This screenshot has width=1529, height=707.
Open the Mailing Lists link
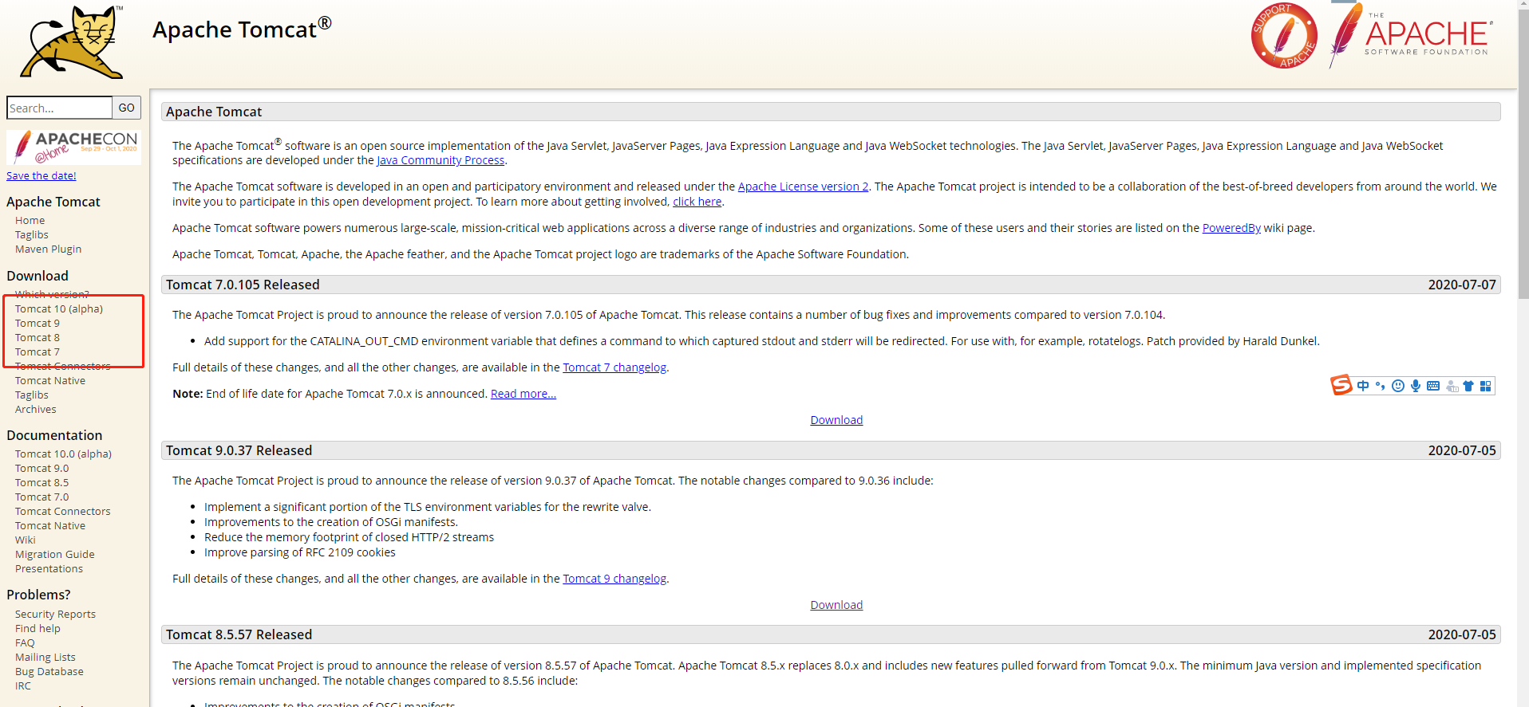pos(45,657)
